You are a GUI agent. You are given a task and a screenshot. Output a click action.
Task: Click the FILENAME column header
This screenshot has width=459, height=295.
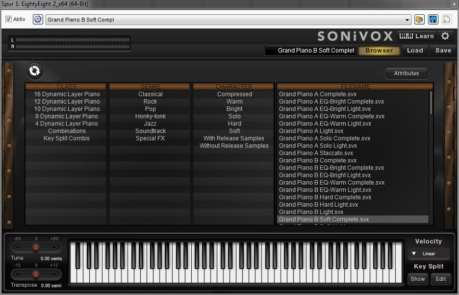(x=355, y=86)
